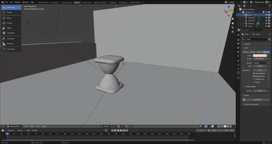Open the Object Mode dropdown
This screenshot has width=272, height=144.
[x=14, y=126]
